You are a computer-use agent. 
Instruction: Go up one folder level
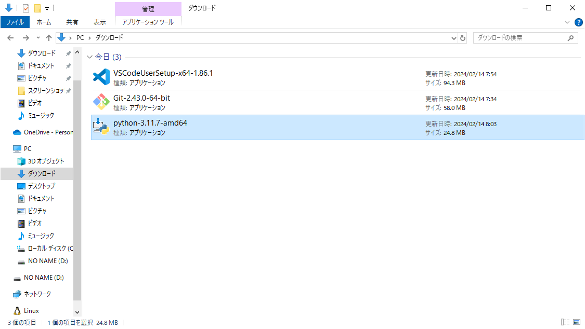point(48,37)
